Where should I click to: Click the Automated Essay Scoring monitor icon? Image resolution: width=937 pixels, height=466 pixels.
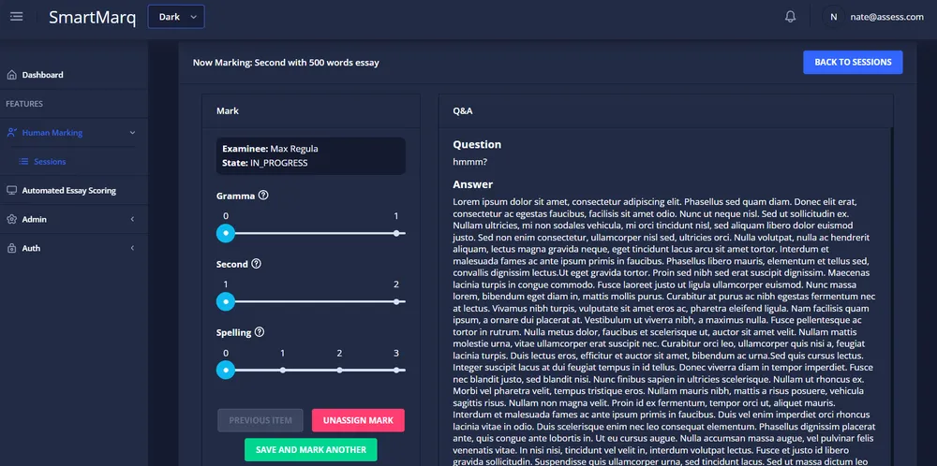[11, 191]
